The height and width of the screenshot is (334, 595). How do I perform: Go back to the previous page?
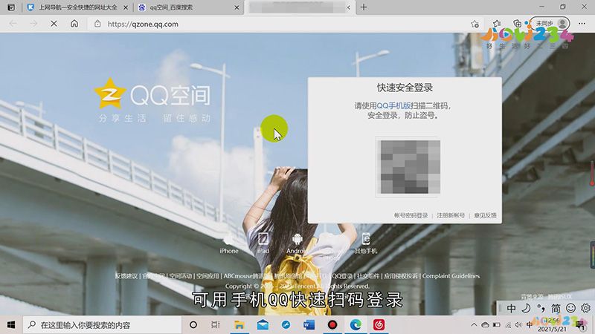click(13, 24)
